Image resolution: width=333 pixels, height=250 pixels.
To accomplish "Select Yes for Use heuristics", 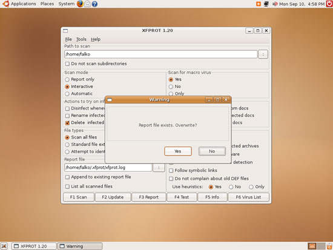I will point(211,187).
